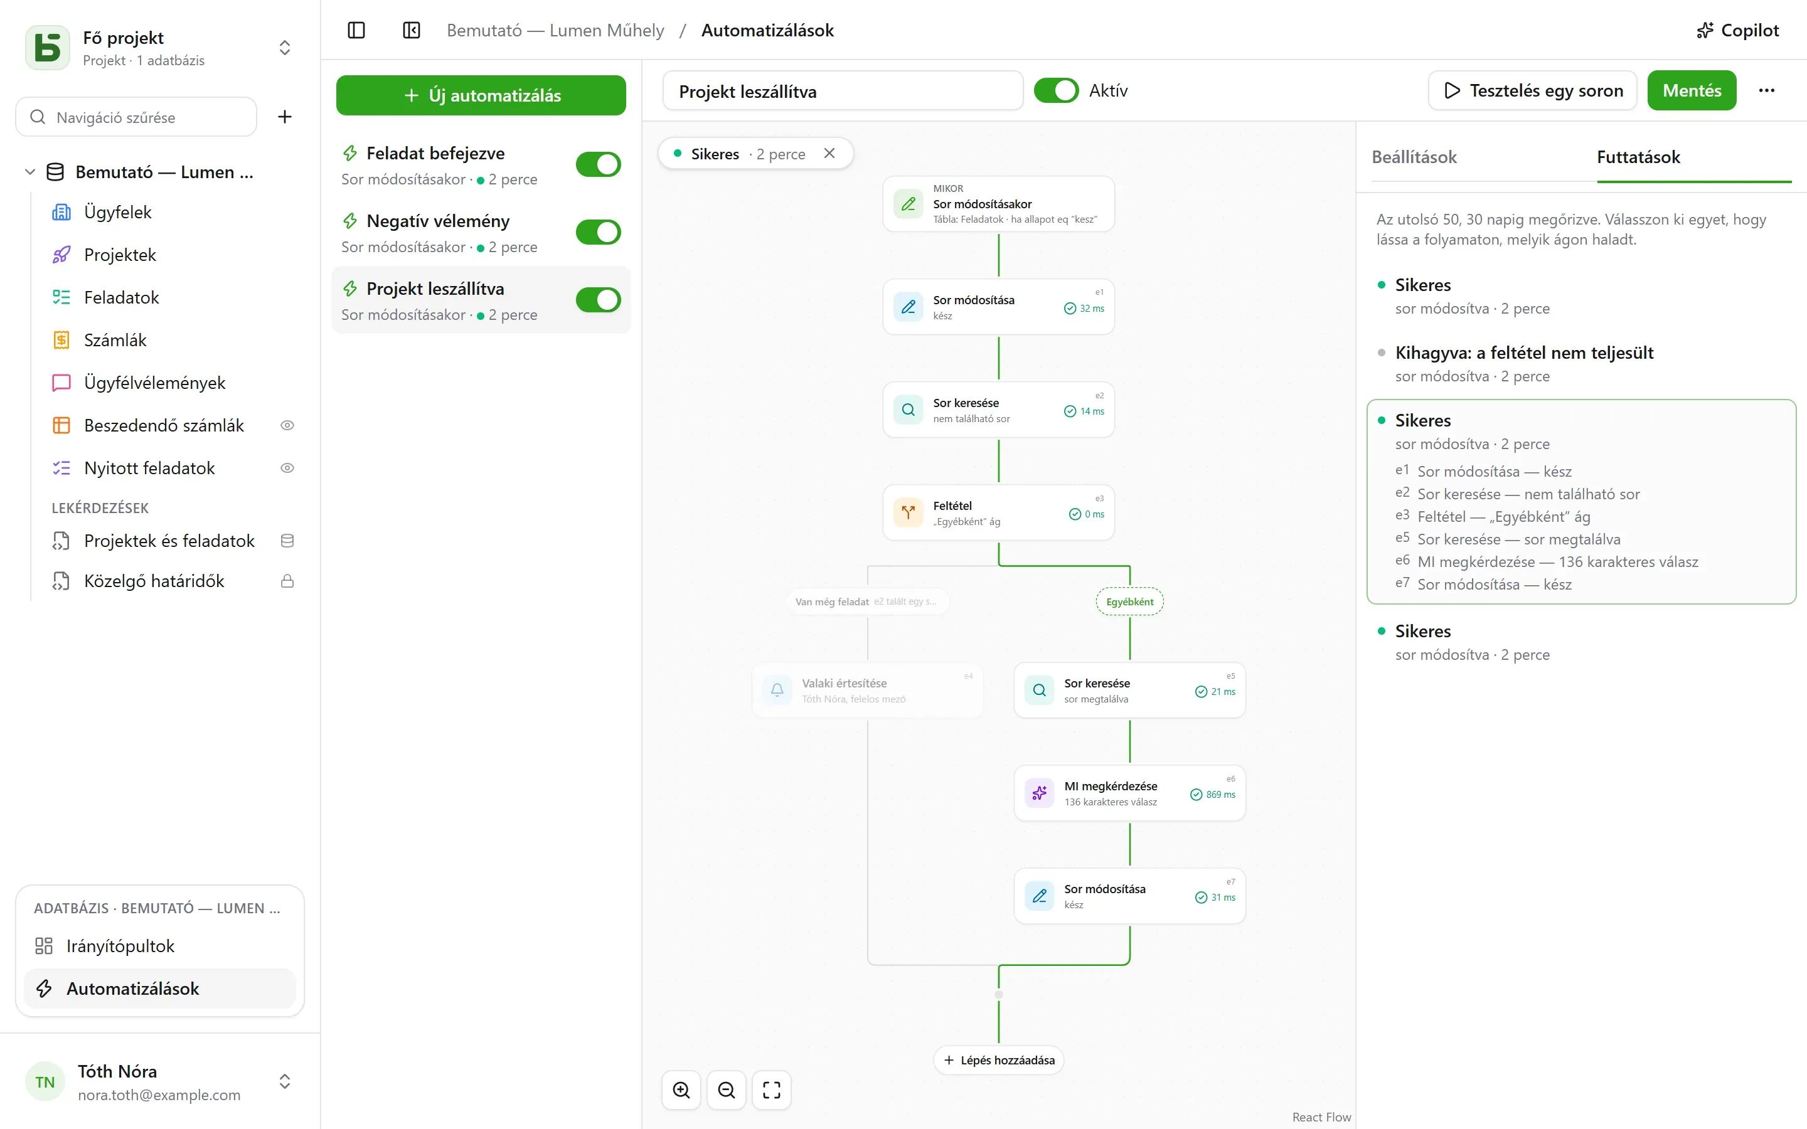Viewport: 1807px width, 1129px height.
Task: Select the Valaki értesítése node
Action: (x=868, y=690)
